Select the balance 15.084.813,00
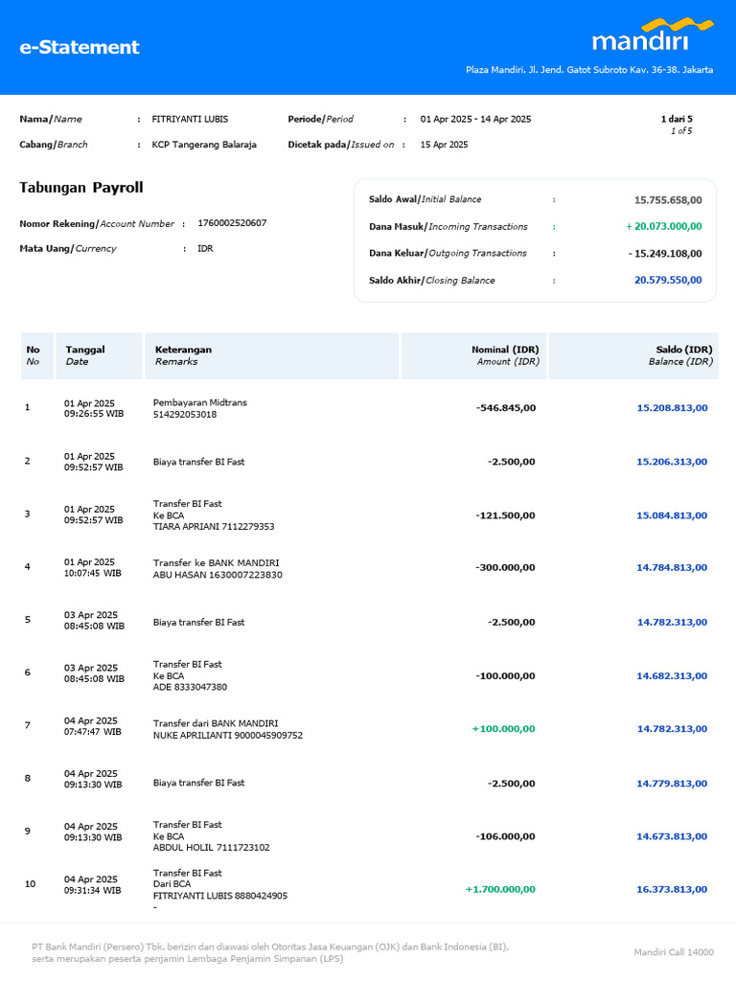736x981 pixels. (x=672, y=515)
